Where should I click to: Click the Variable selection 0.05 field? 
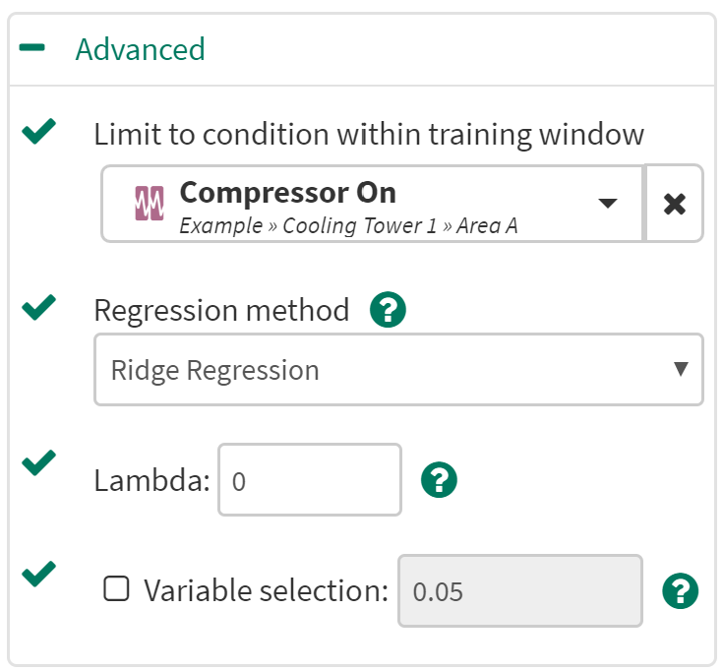[519, 591]
